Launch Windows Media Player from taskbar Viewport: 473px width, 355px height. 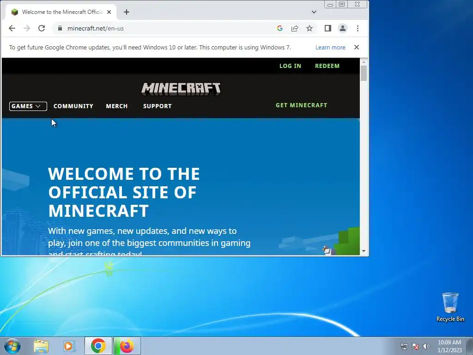pos(69,346)
